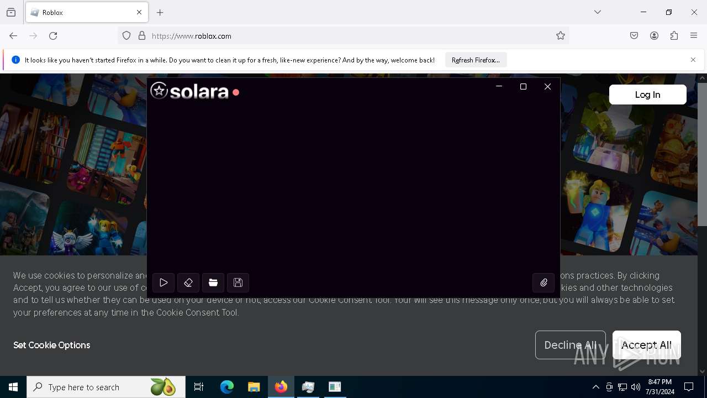
Task: Open Firefox account icon
Action: [654, 36]
